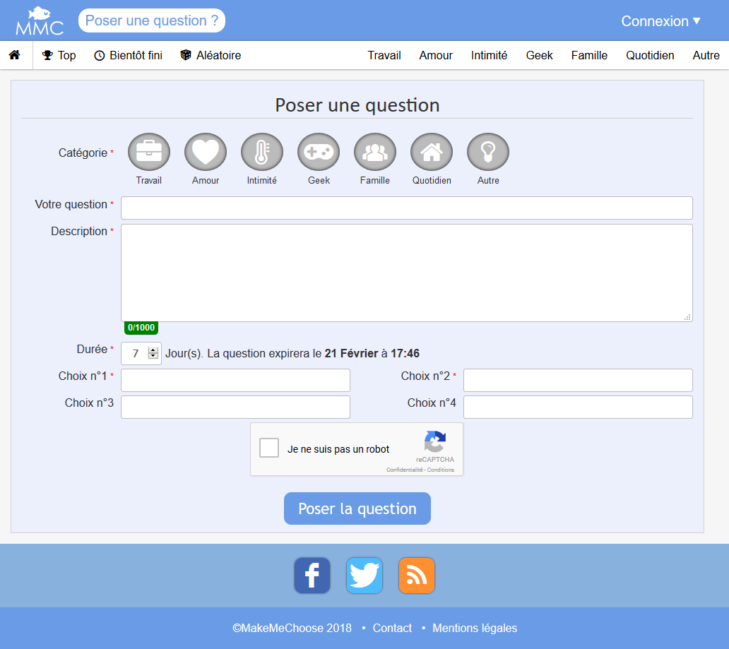Open the RSS feed icon
Screen dimensions: 729x649
click(417, 576)
